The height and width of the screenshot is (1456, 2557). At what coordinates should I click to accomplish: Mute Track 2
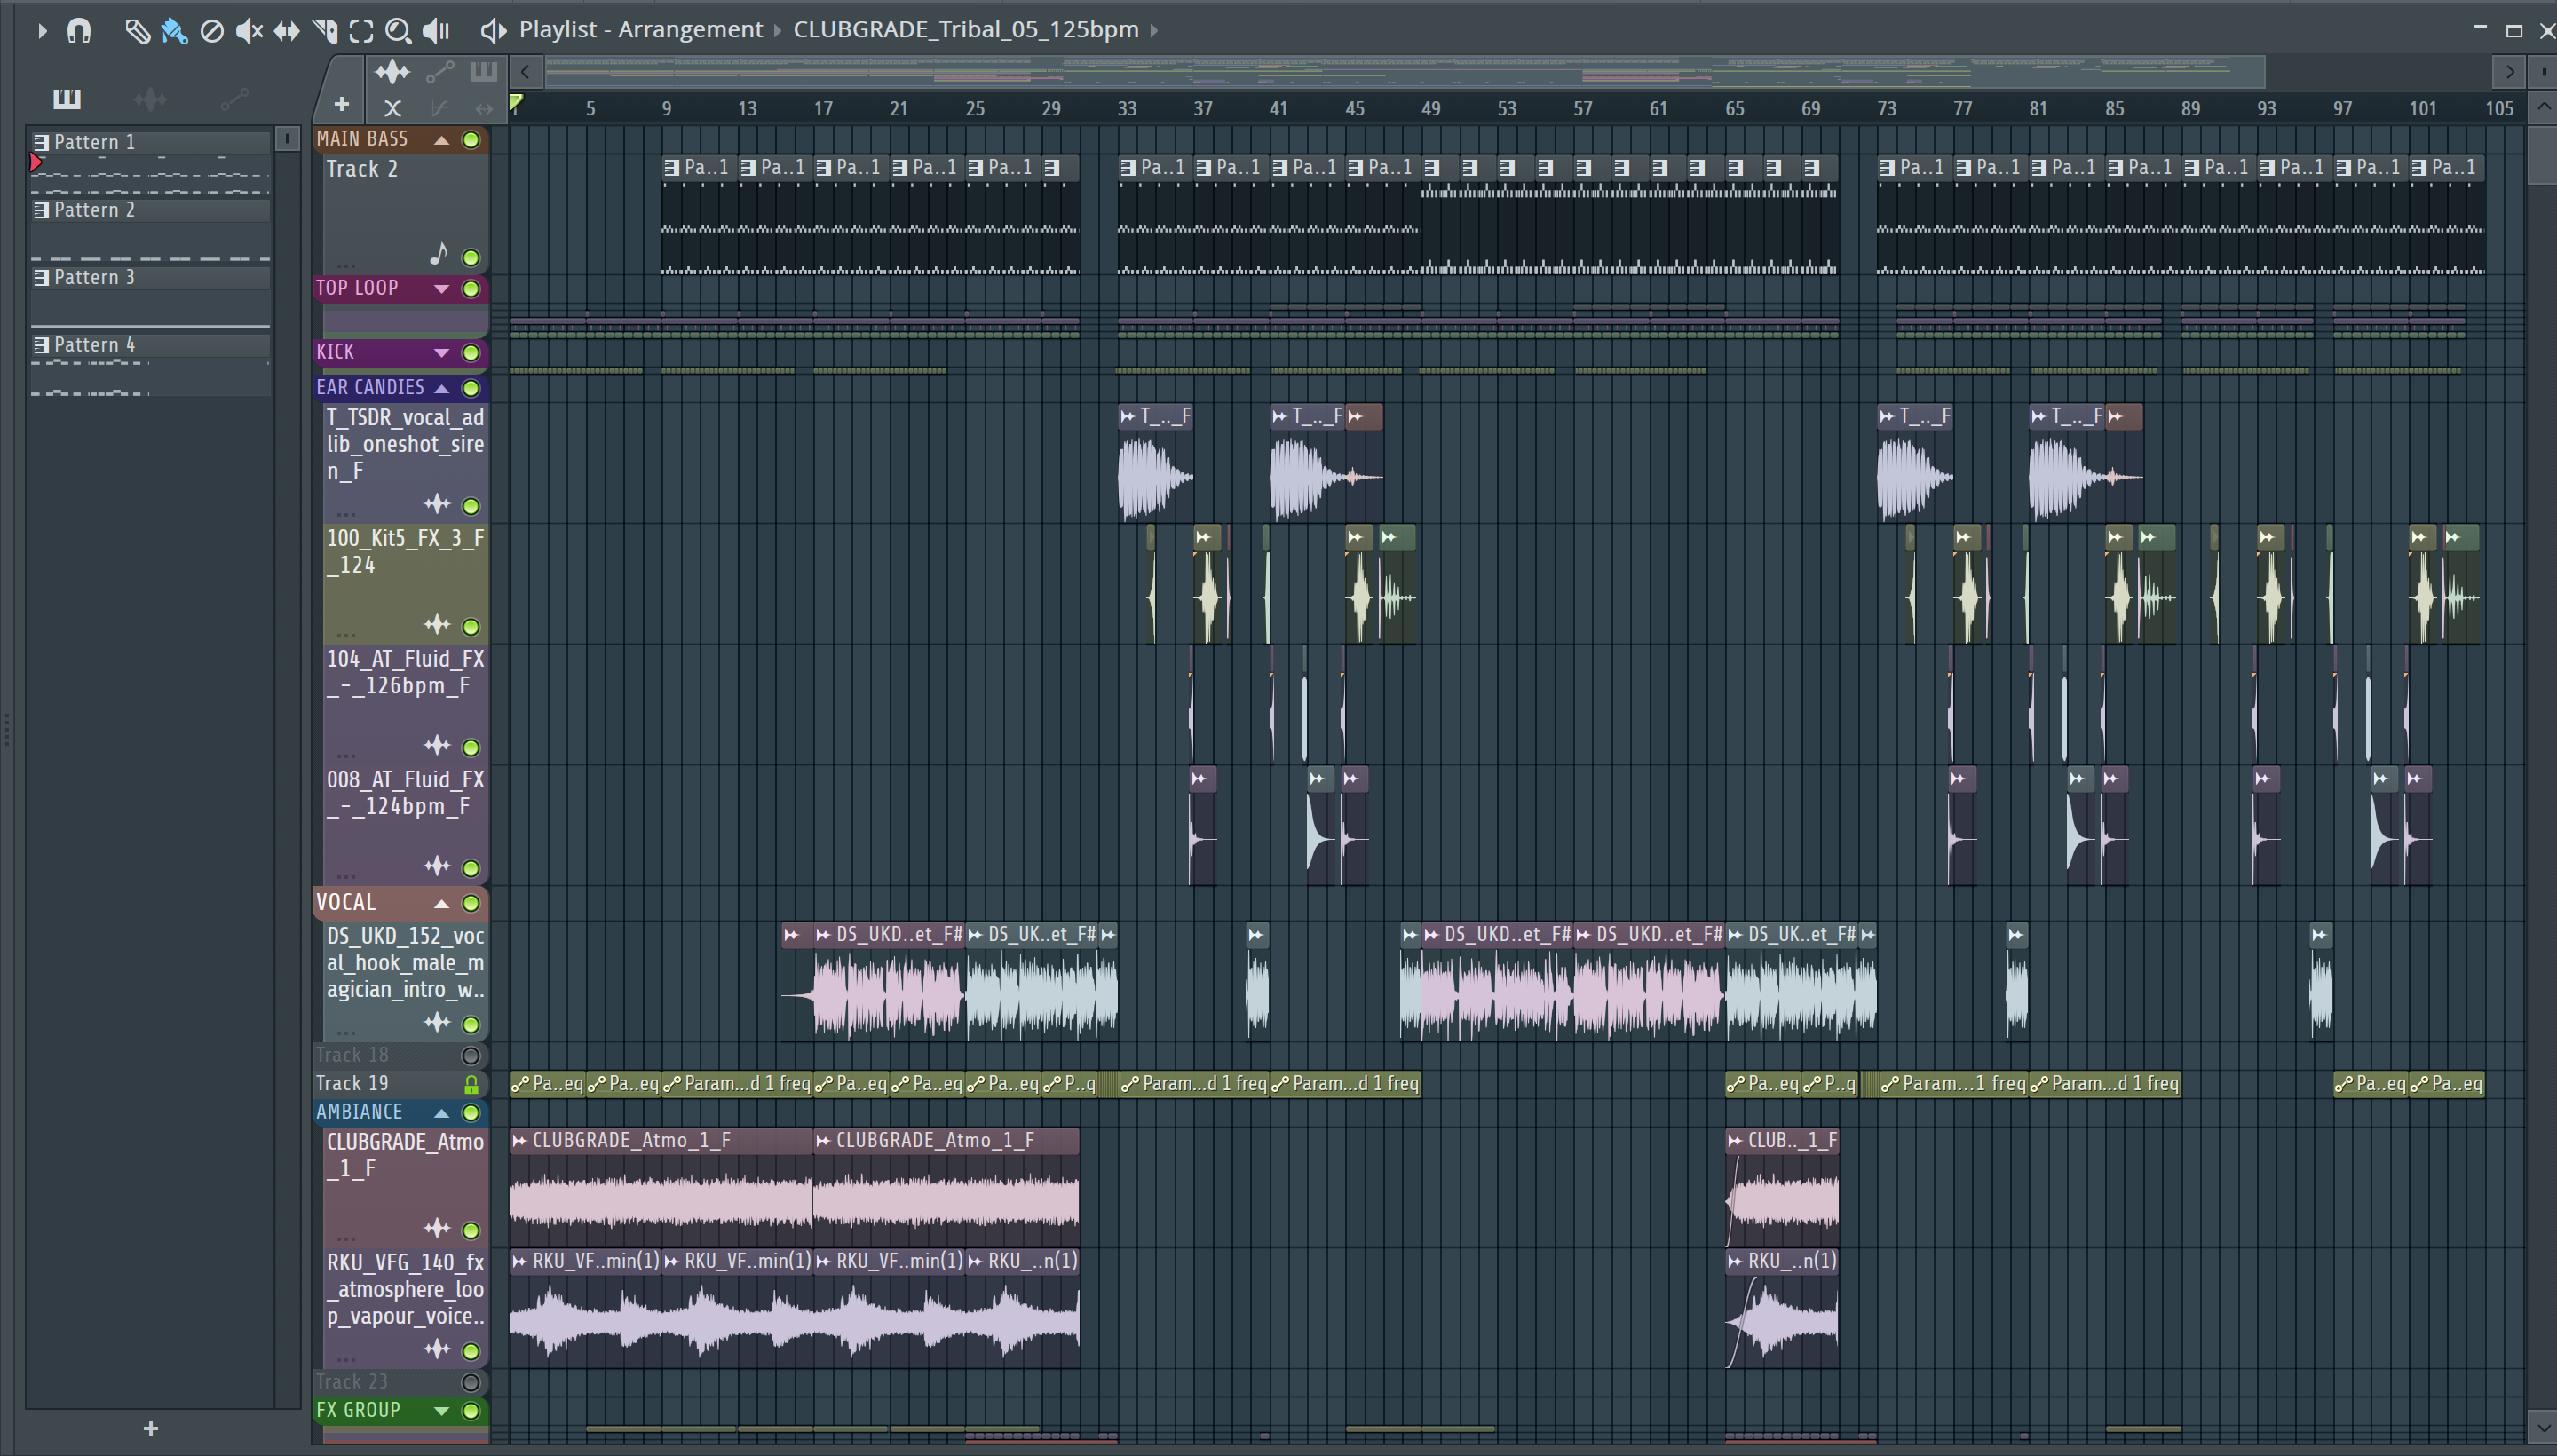[x=470, y=258]
